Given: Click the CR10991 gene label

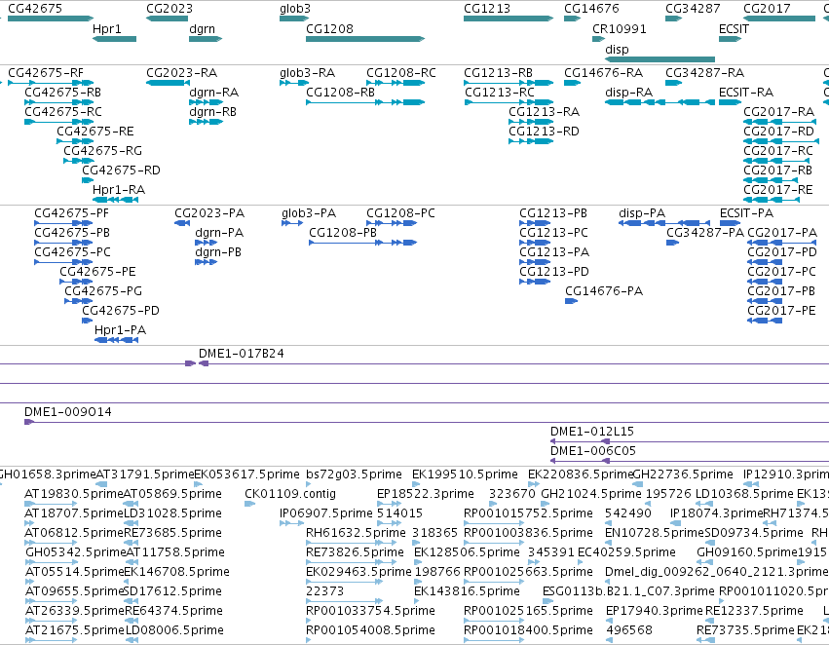Looking at the screenshot, I should tap(620, 28).
